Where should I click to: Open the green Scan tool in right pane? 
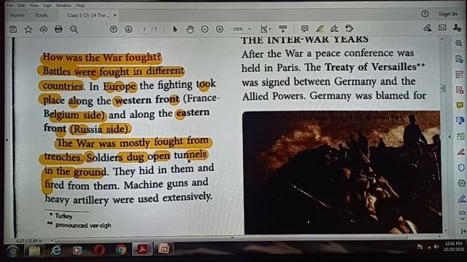pyautogui.click(x=460, y=136)
